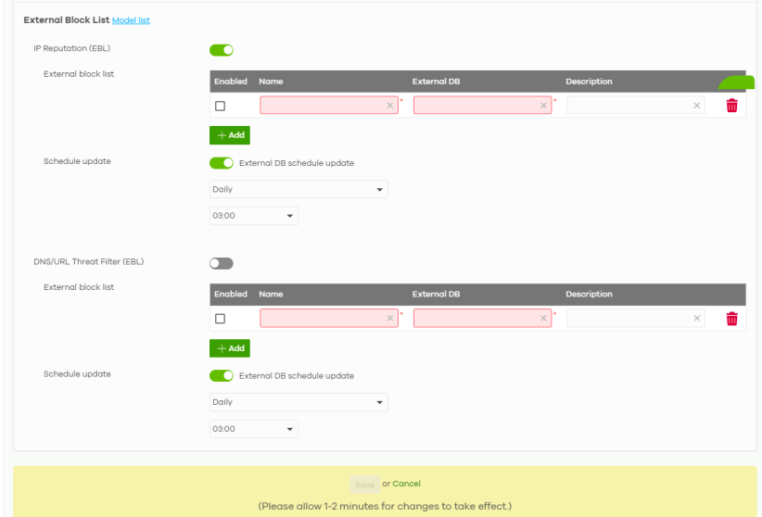Turn off IP Reputation External DB schedule update

point(222,163)
